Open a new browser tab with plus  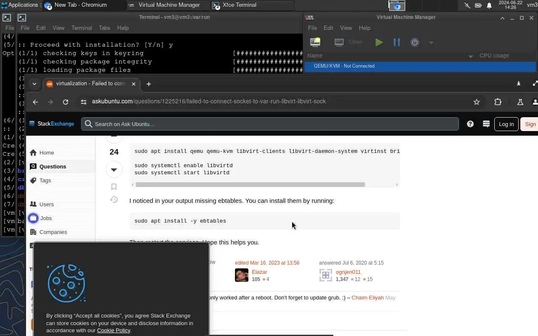click(148, 84)
